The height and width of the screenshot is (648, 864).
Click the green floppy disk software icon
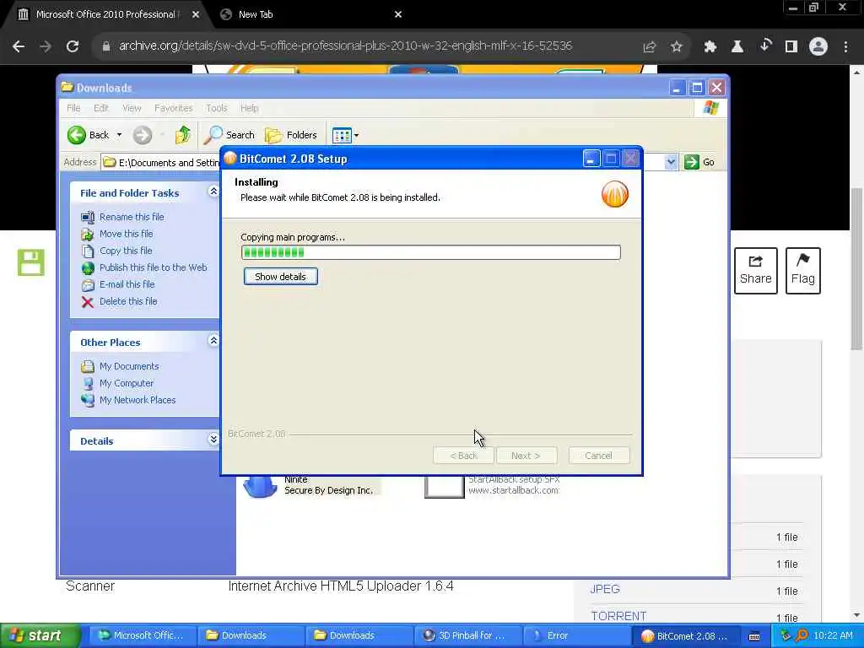click(31, 262)
